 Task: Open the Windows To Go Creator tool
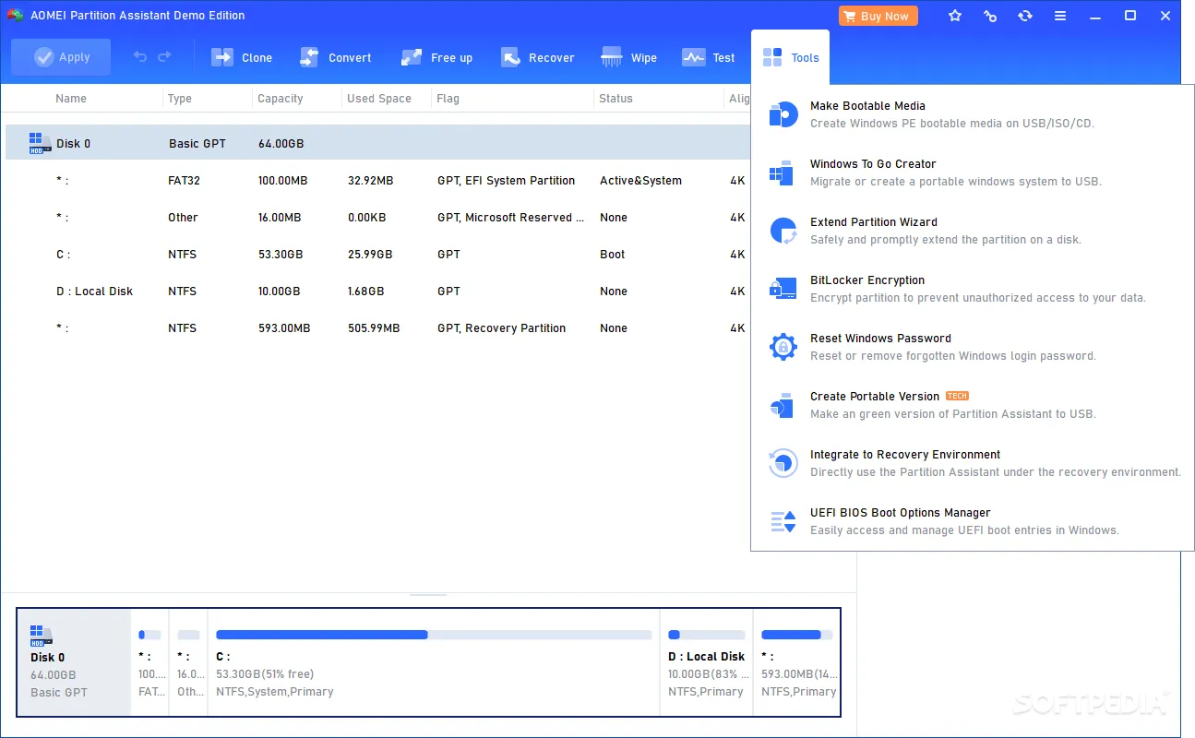tap(872, 164)
